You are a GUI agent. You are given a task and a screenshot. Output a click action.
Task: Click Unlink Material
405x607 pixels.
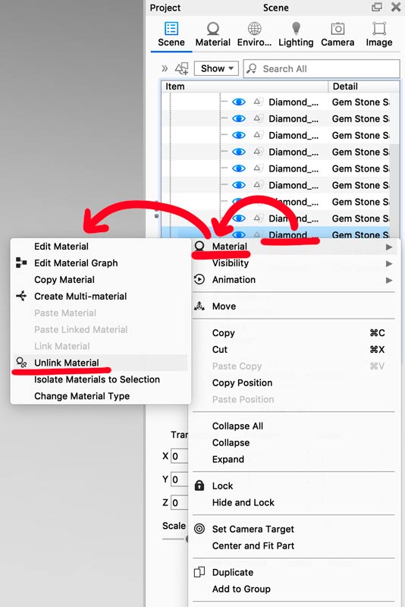[101, 363]
